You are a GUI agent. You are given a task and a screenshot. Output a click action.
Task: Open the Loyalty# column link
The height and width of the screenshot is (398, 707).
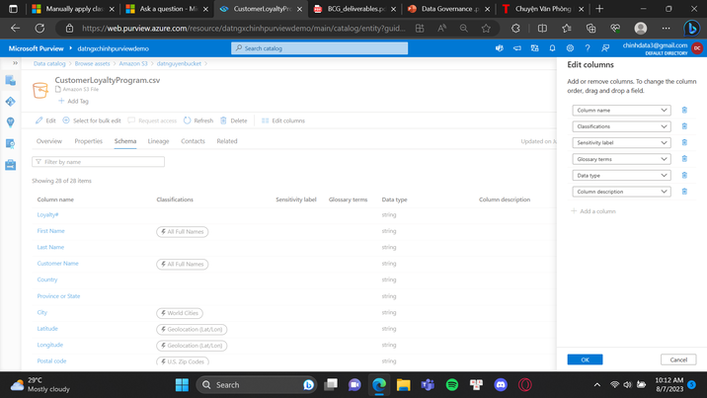47,214
